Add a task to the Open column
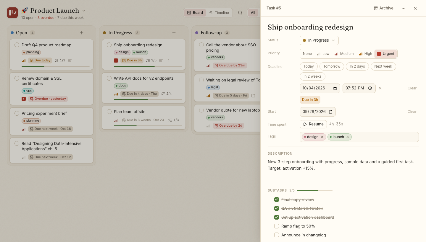The width and height of the screenshot is (426, 242). pyautogui.click(x=82, y=33)
